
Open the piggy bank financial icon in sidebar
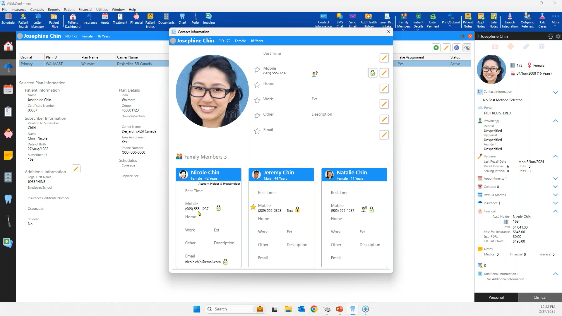8,133
